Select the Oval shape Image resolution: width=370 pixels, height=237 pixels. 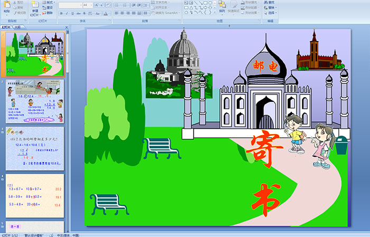point(210,3)
